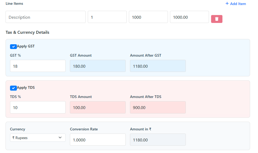Click the Apply GST label text

coord(26,46)
